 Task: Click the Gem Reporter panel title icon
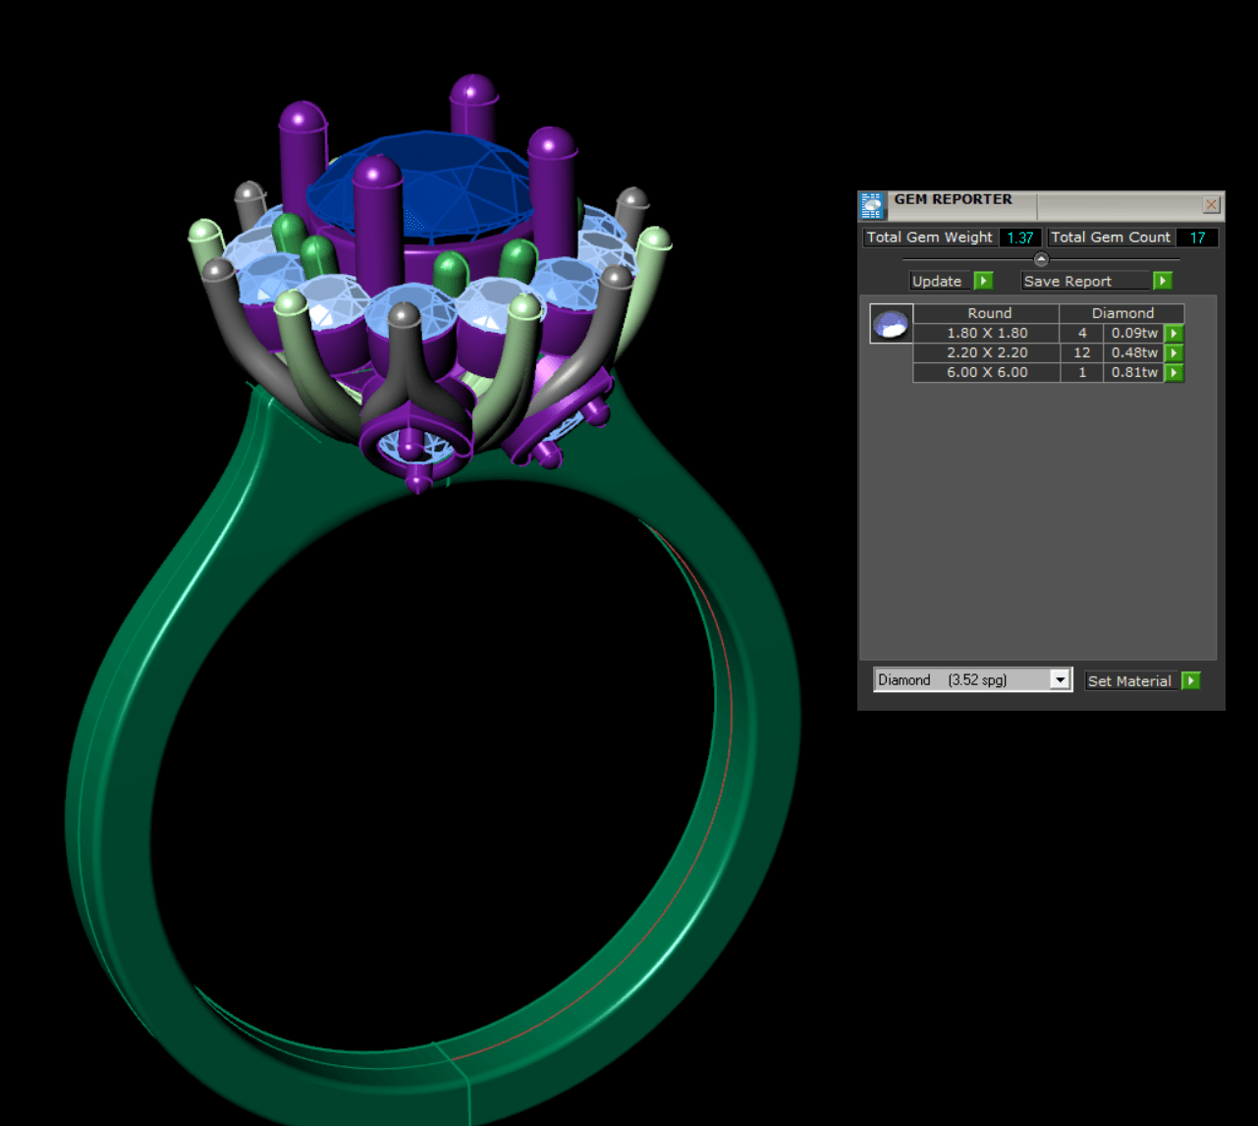(x=871, y=205)
